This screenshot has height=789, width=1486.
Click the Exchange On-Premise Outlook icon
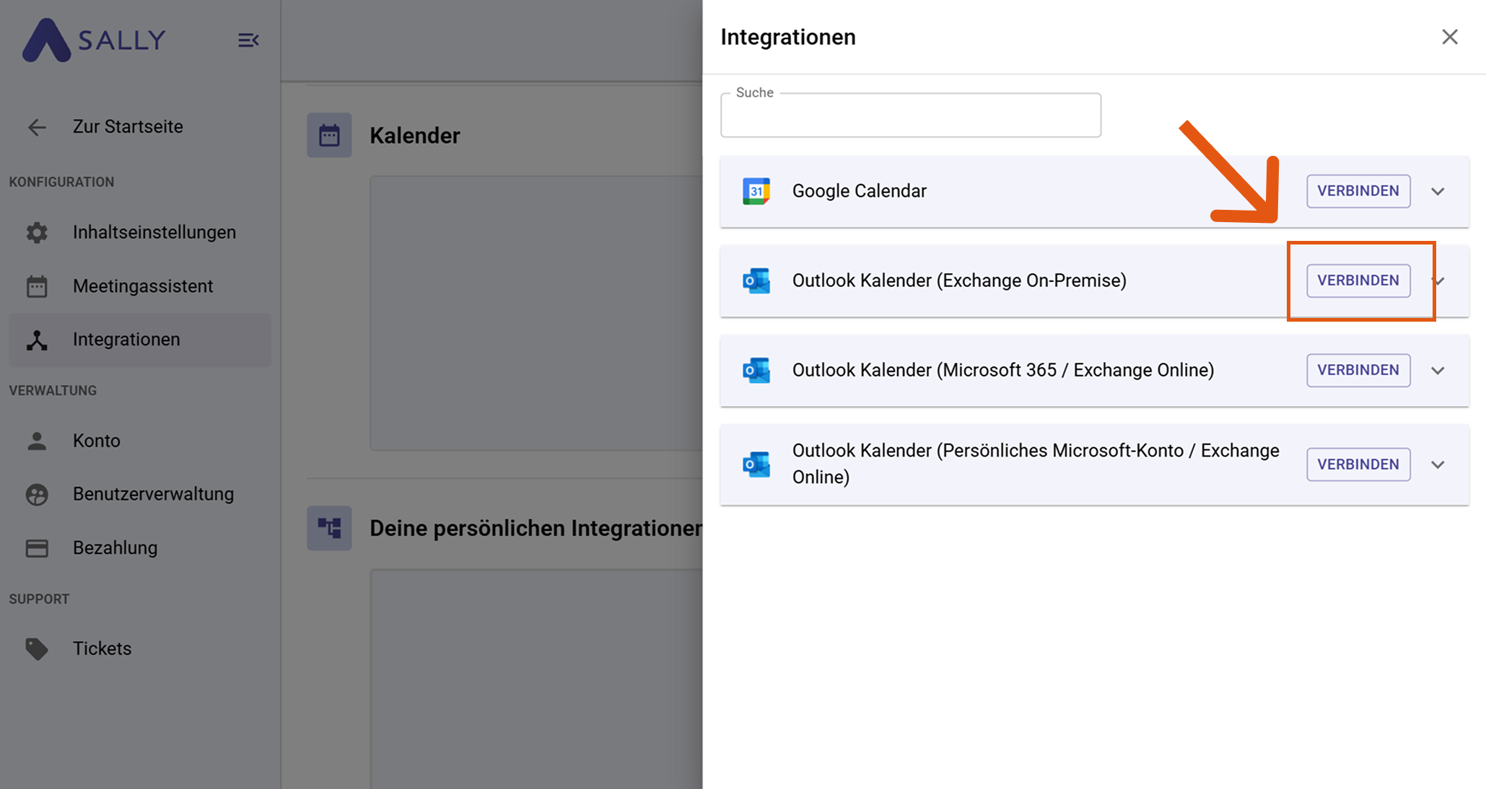[x=756, y=281]
